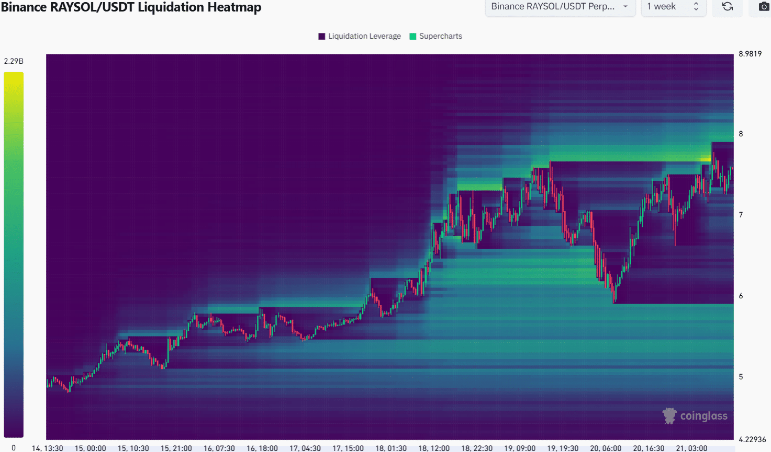
Task: Click the 8.9819 price axis label
Action: pyautogui.click(x=750, y=54)
